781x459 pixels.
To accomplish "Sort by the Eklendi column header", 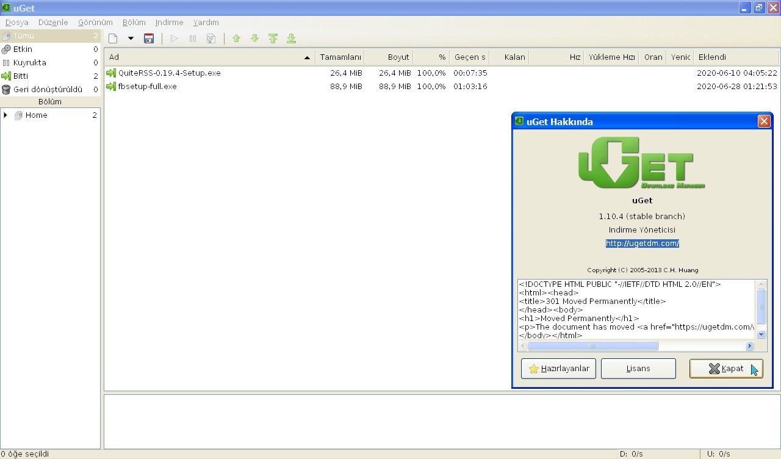I will coord(736,57).
